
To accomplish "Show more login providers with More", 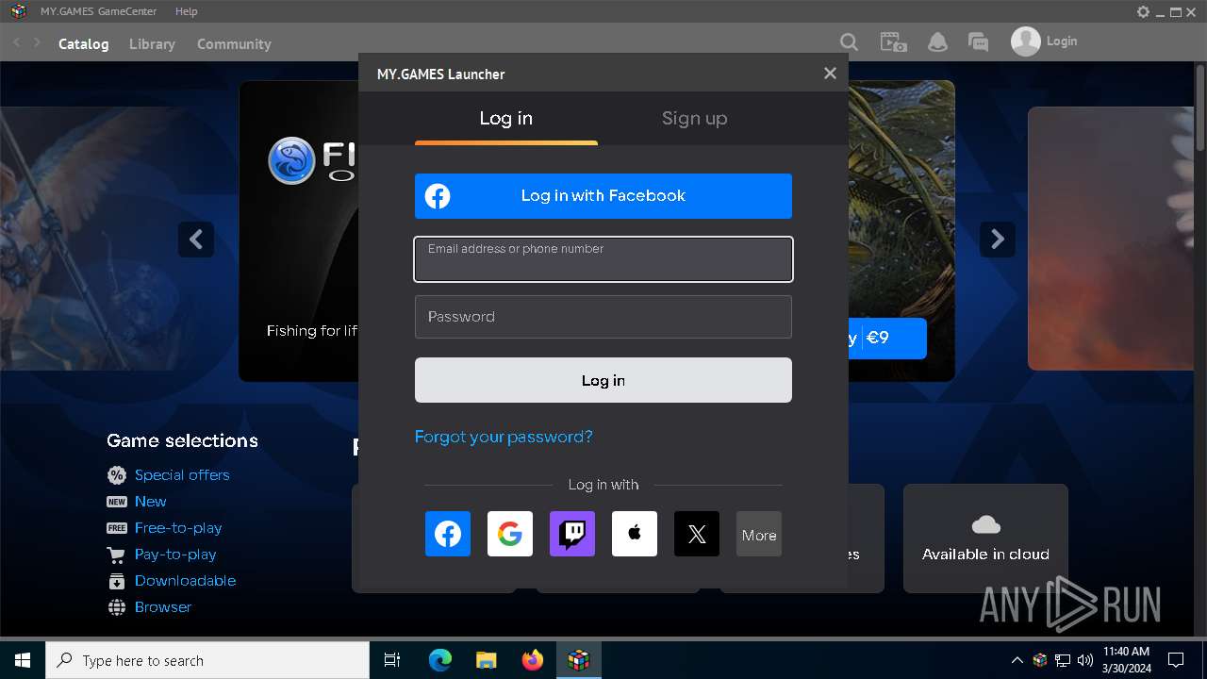I will 759,534.
